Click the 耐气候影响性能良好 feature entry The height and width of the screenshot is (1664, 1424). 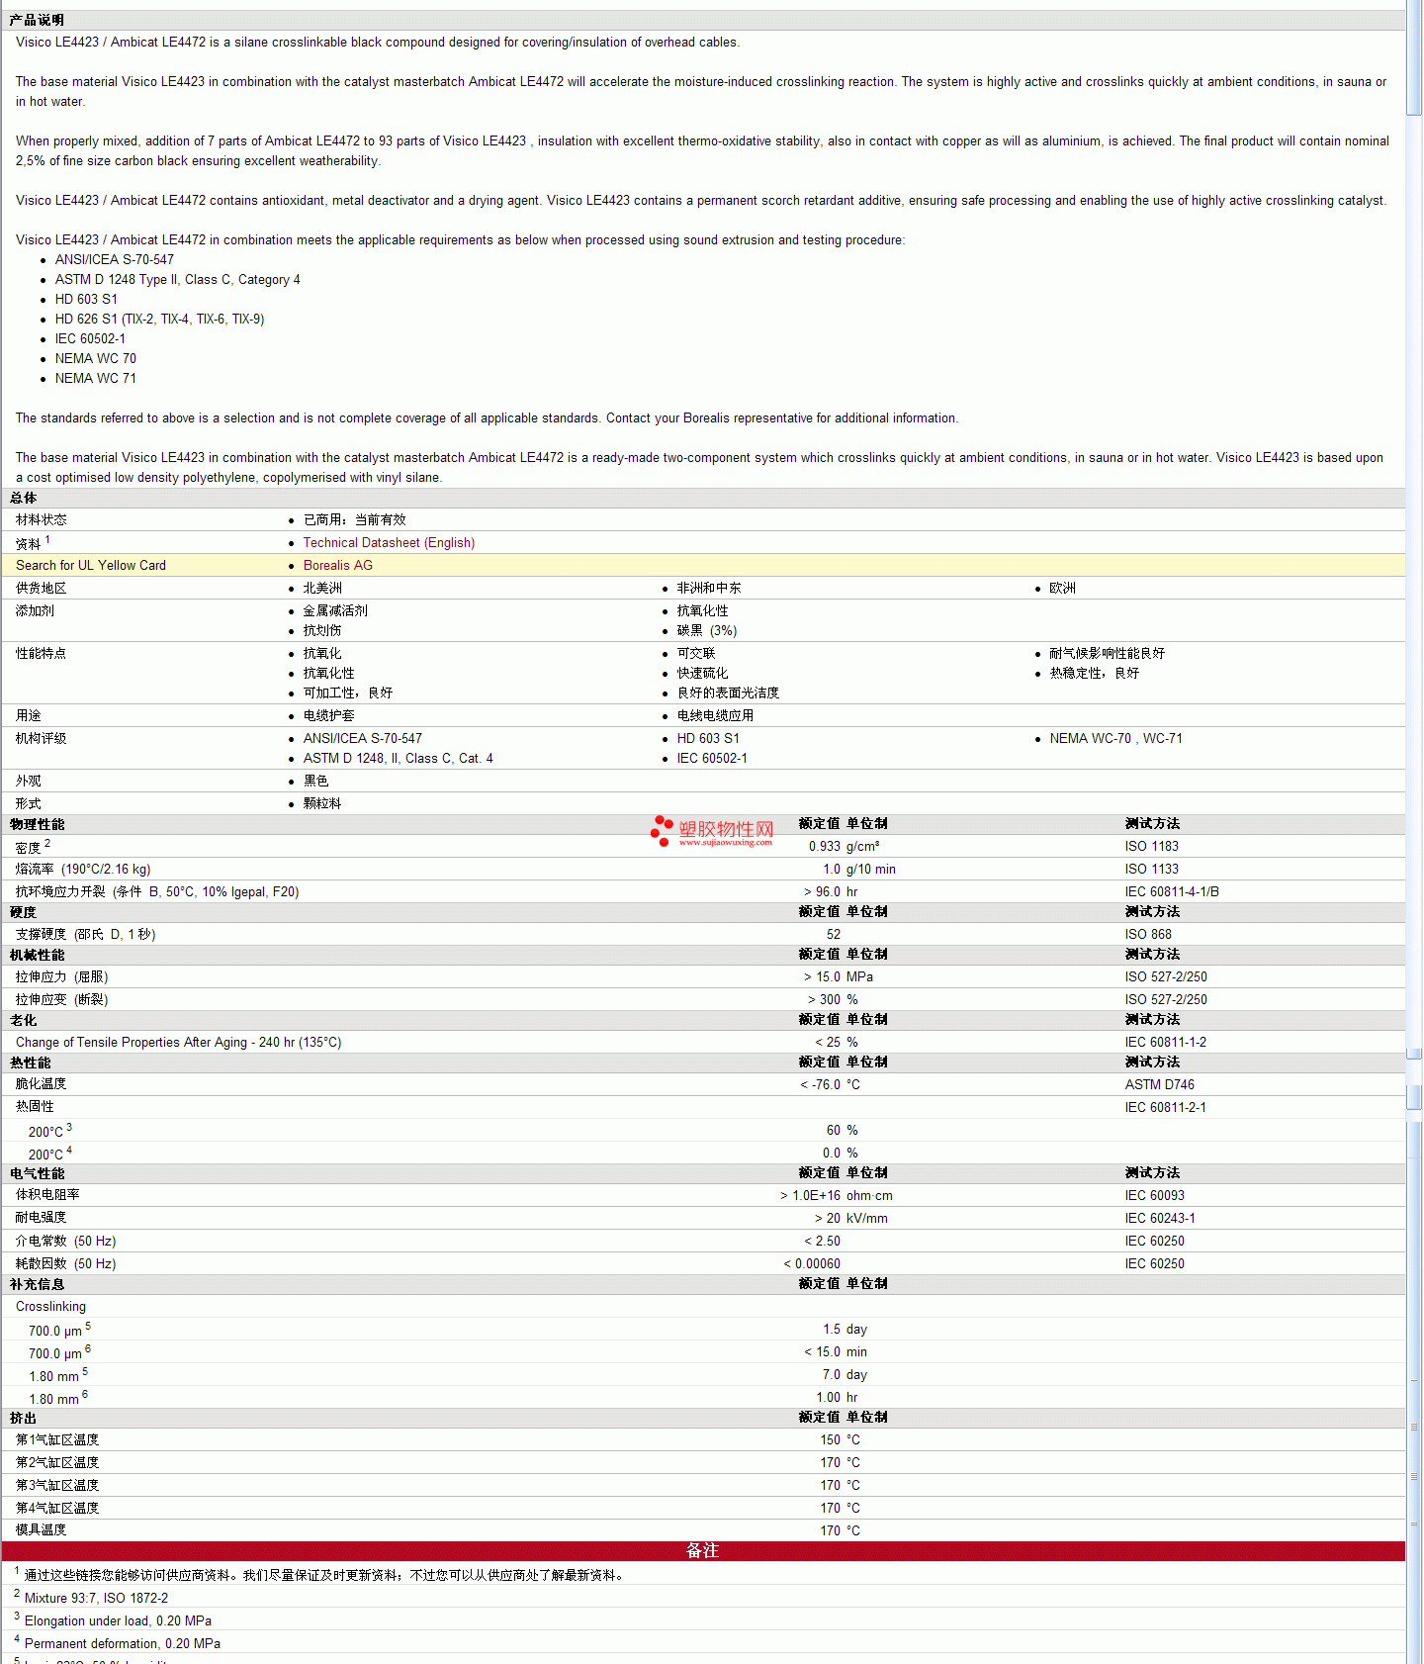(x=1108, y=653)
